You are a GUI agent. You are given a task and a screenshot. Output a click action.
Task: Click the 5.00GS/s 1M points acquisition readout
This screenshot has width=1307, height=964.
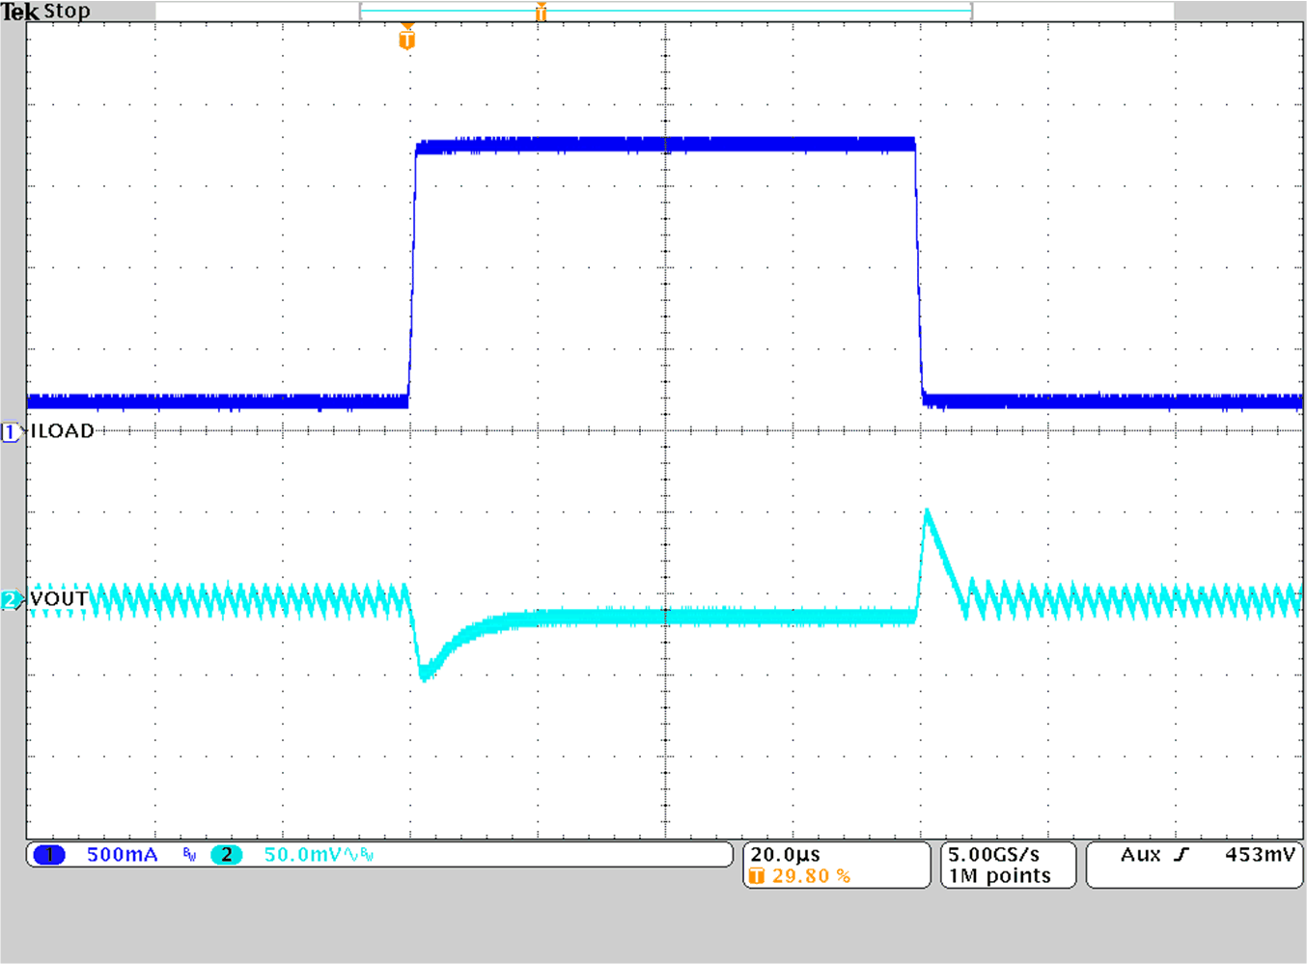(x=997, y=865)
